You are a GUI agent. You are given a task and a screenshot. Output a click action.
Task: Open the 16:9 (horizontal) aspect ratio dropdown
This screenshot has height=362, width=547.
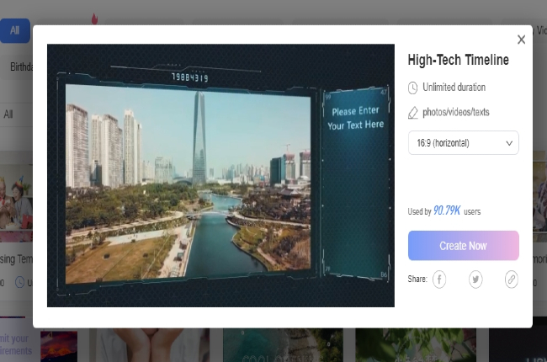coord(463,143)
